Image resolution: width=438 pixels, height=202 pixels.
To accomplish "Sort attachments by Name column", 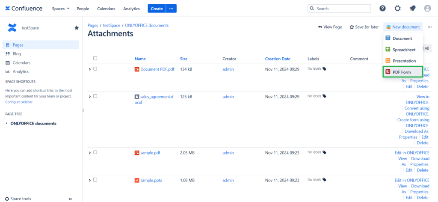I will [x=140, y=59].
